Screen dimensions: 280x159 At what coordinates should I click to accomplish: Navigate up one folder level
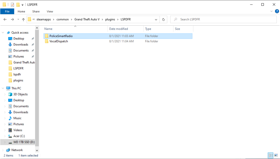[23, 19]
